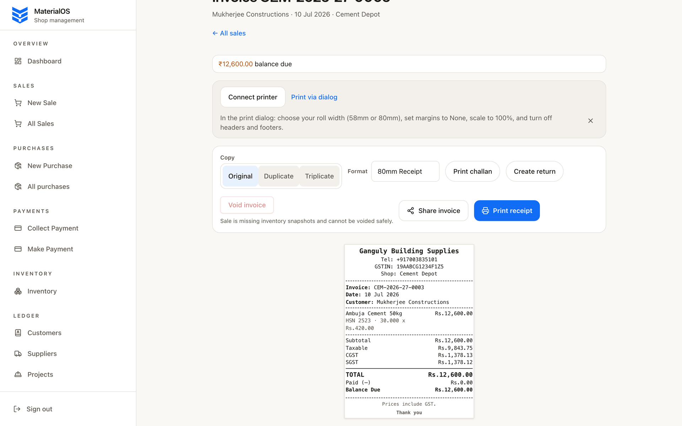682x426 pixels.
Task: Click the missing inventory snapshots warning text
Action: click(x=307, y=221)
